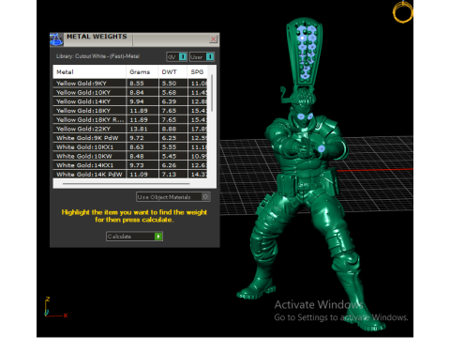Click the horizontal scrollbar under metals table
450x338 pixels.
point(126,184)
